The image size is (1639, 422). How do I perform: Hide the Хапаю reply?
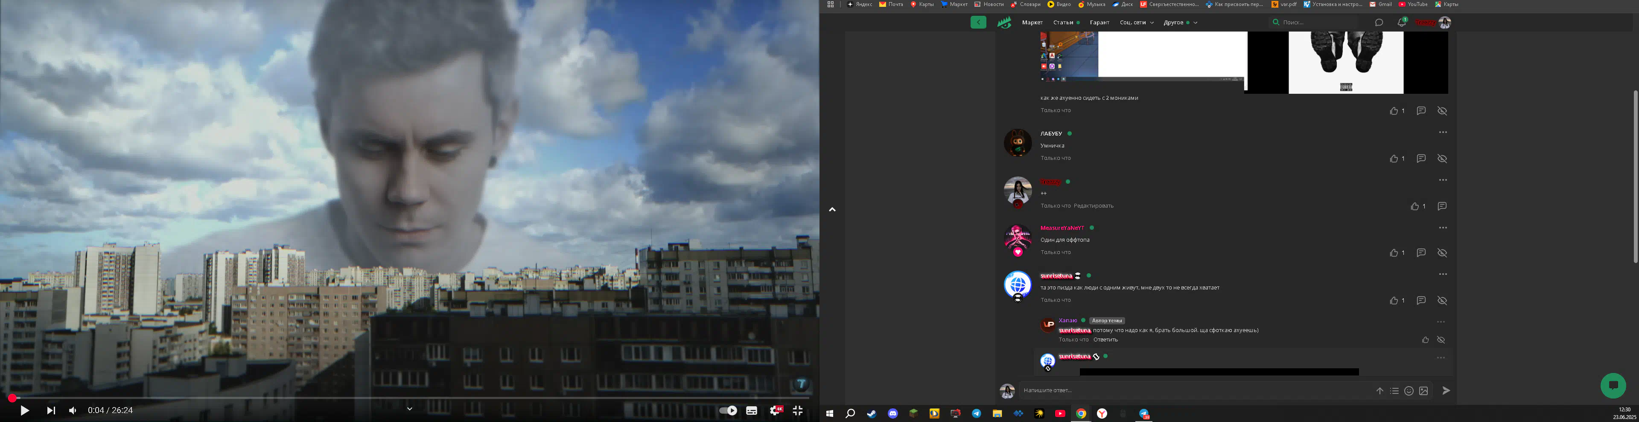click(x=1441, y=340)
